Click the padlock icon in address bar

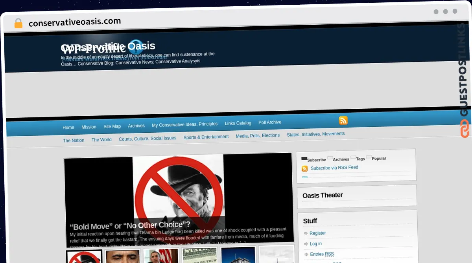coord(18,24)
